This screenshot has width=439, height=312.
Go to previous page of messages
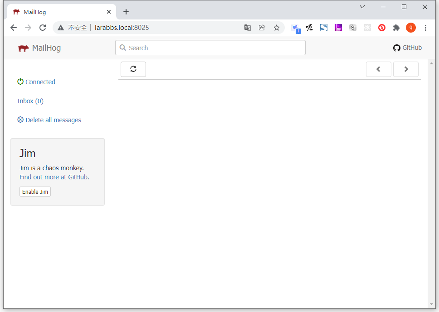pos(378,69)
